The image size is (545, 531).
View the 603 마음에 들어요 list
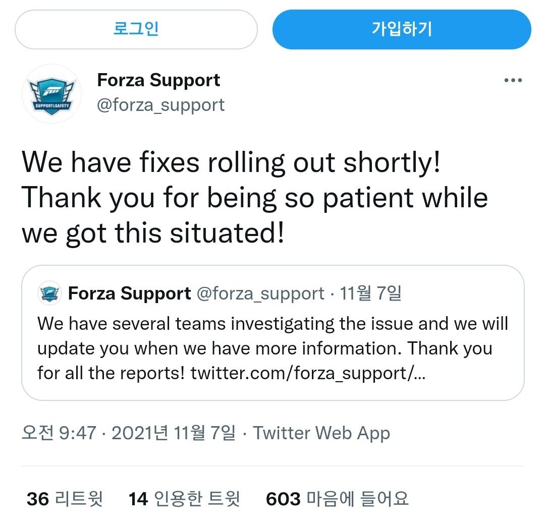[x=337, y=499]
